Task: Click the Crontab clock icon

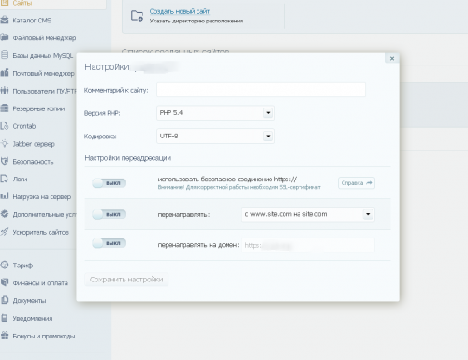Action: pyautogui.click(x=5, y=126)
